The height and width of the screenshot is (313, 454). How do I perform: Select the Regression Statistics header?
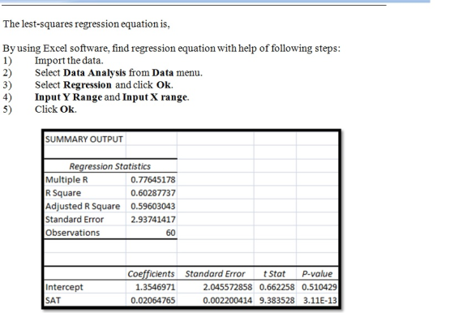pyautogui.click(x=110, y=166)
